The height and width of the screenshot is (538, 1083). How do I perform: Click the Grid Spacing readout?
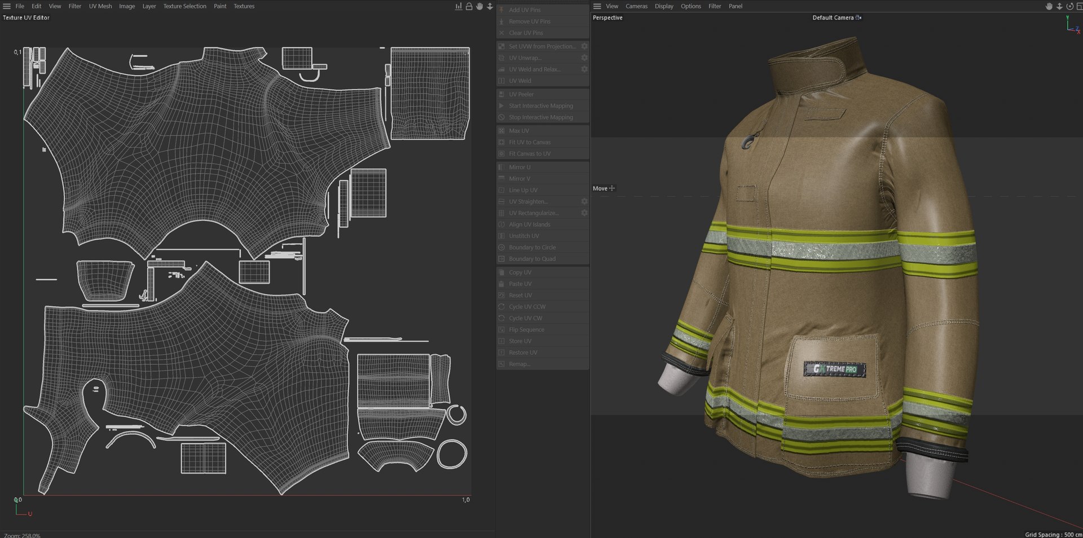[x=1053, y=535]
